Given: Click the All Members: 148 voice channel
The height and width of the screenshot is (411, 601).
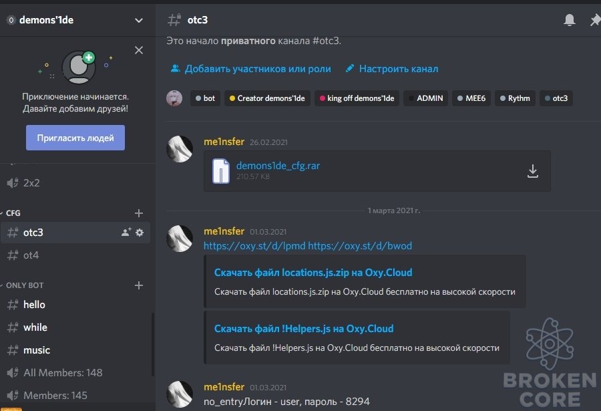Looking at the screenshot, I should (x=75, y=373).
